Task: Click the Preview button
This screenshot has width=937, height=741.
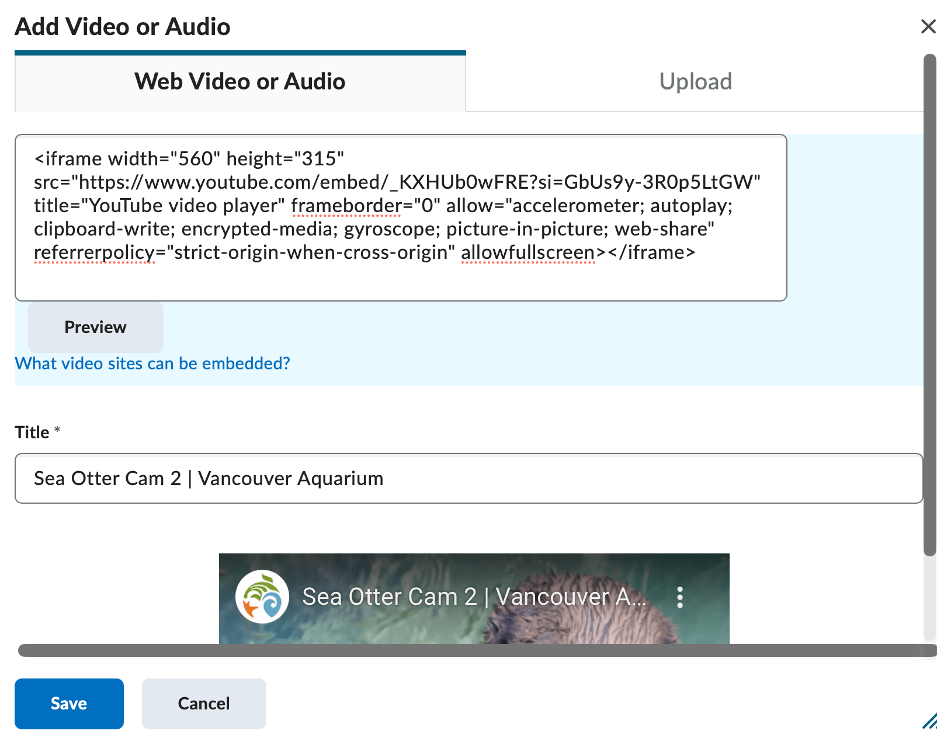Action: (95, 327)
